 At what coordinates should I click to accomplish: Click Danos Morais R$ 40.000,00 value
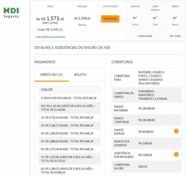coord(146,132)
